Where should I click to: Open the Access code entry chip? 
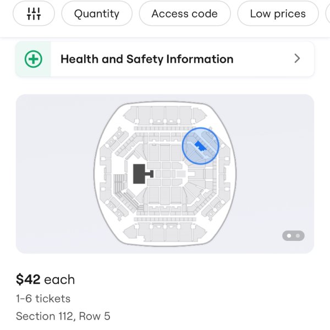point(185,14)
